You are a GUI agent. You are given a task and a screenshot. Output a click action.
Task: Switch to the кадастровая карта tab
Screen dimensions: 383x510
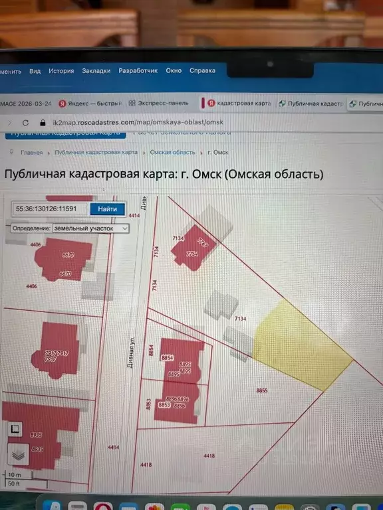pos(239,103)
